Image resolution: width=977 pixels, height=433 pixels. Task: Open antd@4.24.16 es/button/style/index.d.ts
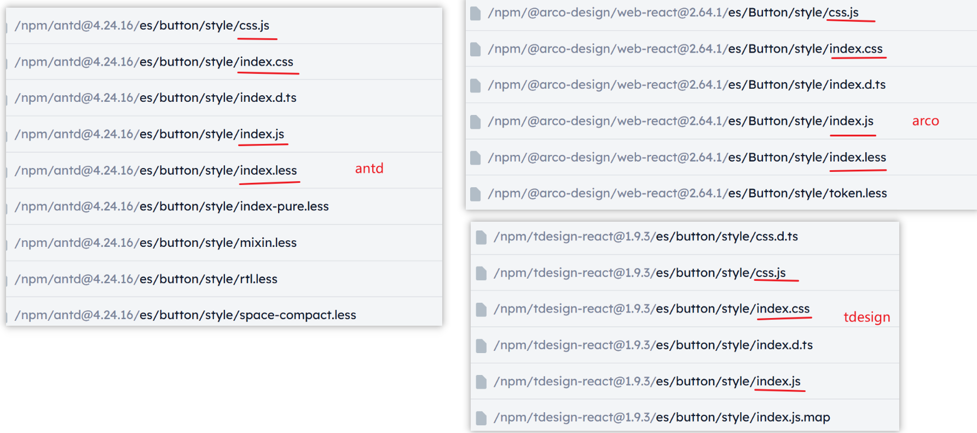(x=156, y=98)
